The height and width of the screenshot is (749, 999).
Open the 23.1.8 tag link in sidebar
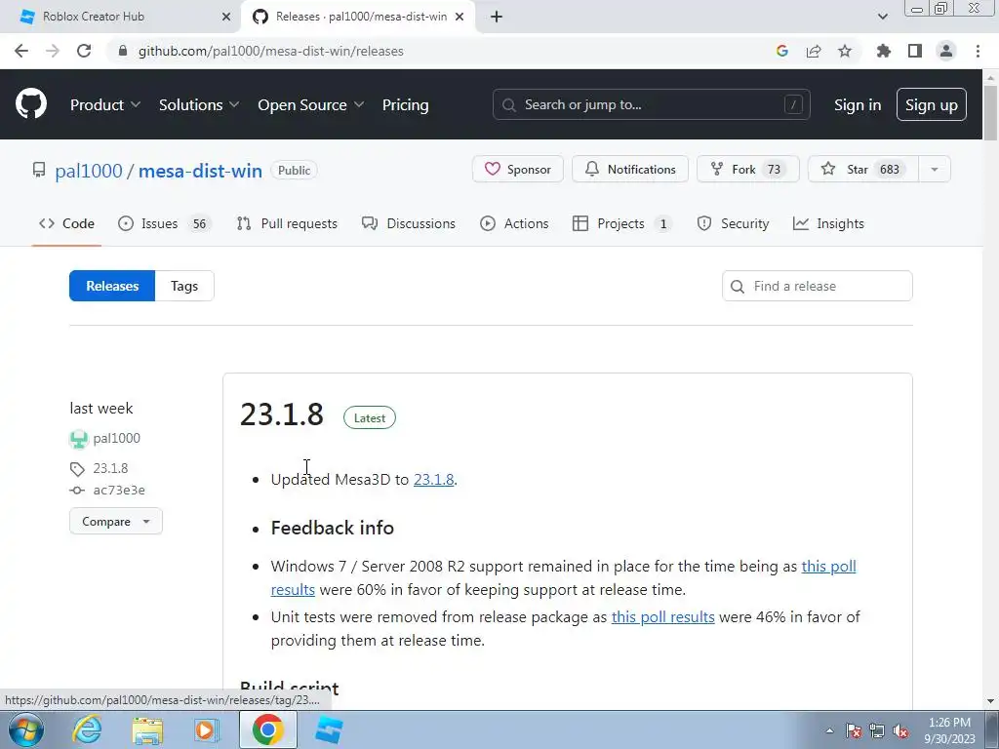coord(110,468)
